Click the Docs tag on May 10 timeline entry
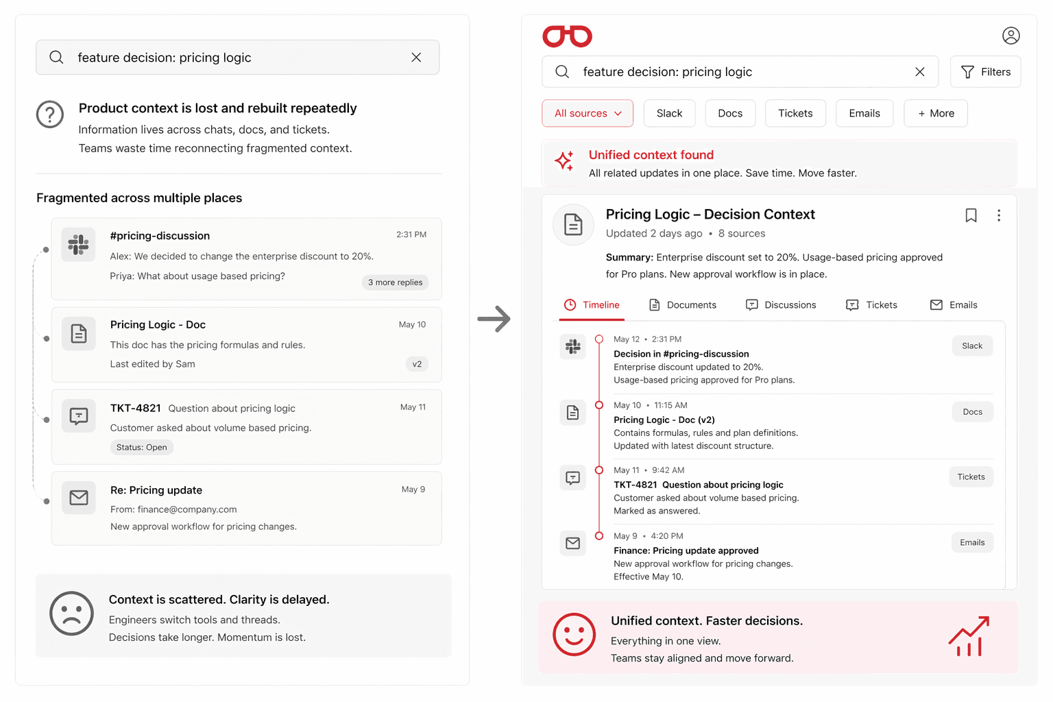The image size is (1053, 702). click(973, 412)
